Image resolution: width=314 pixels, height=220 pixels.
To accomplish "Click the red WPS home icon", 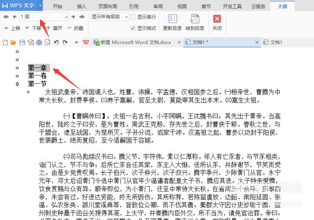I will click(86, 42).
